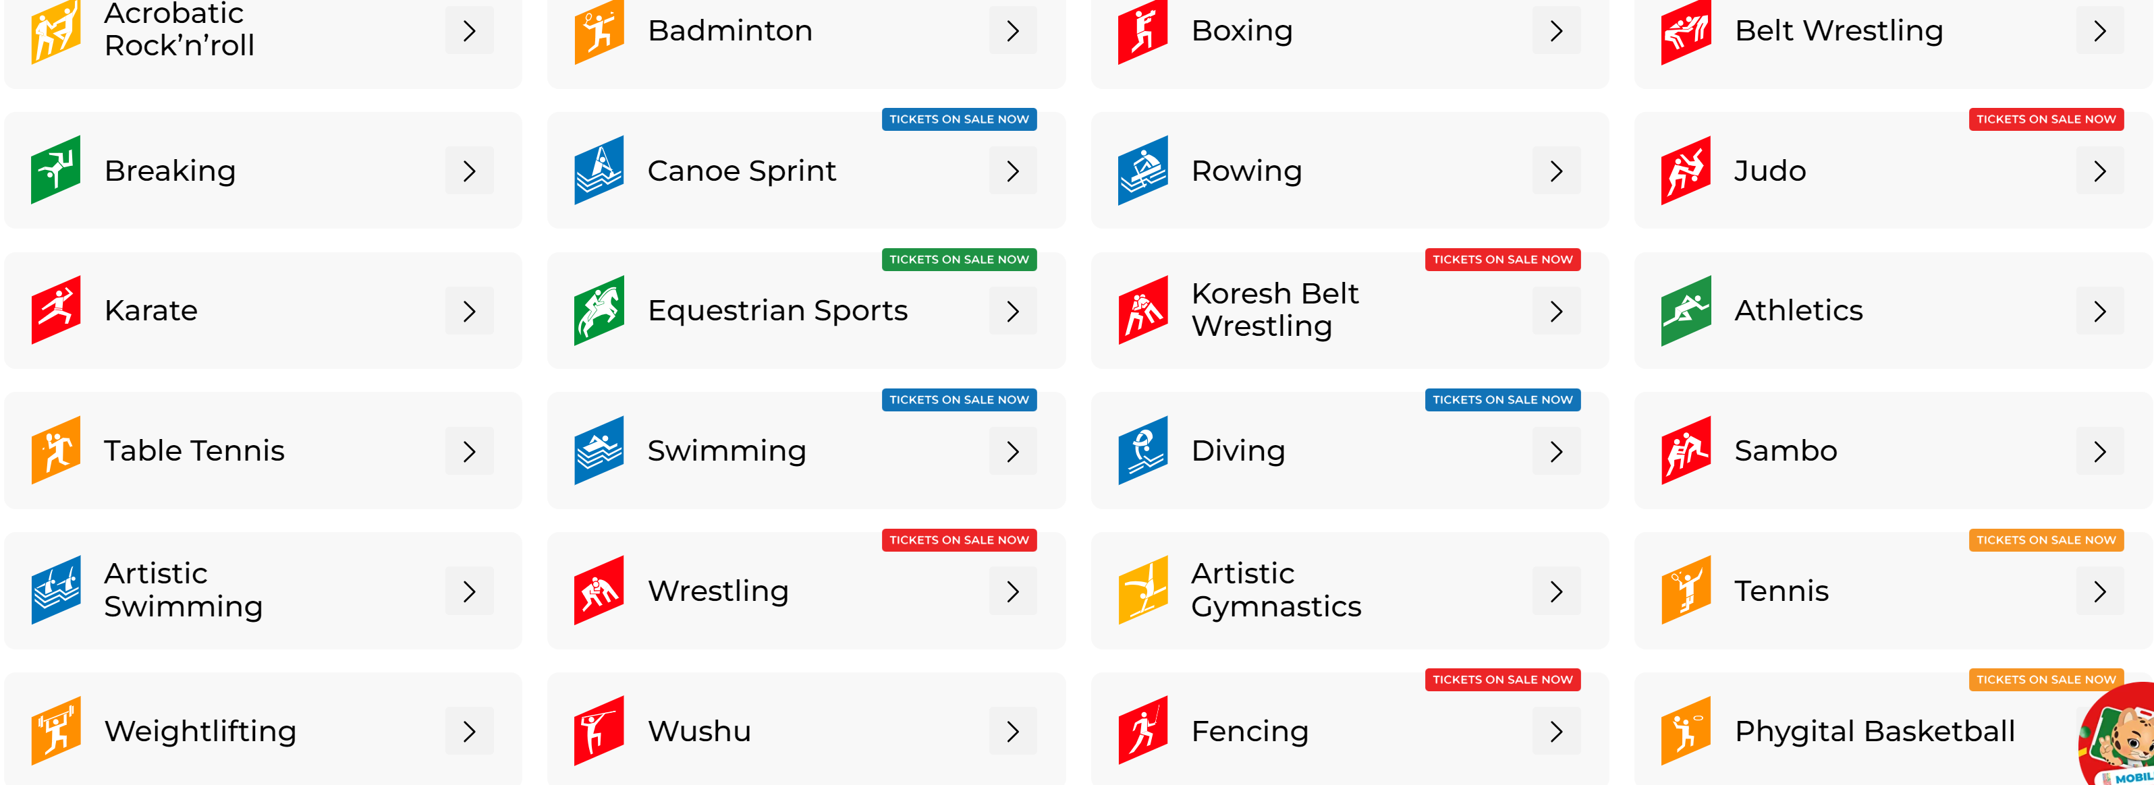Click Tickets On Sale Now badge above Tennis
Viewport: 2154px width, 785px height.
[2045, 540]
